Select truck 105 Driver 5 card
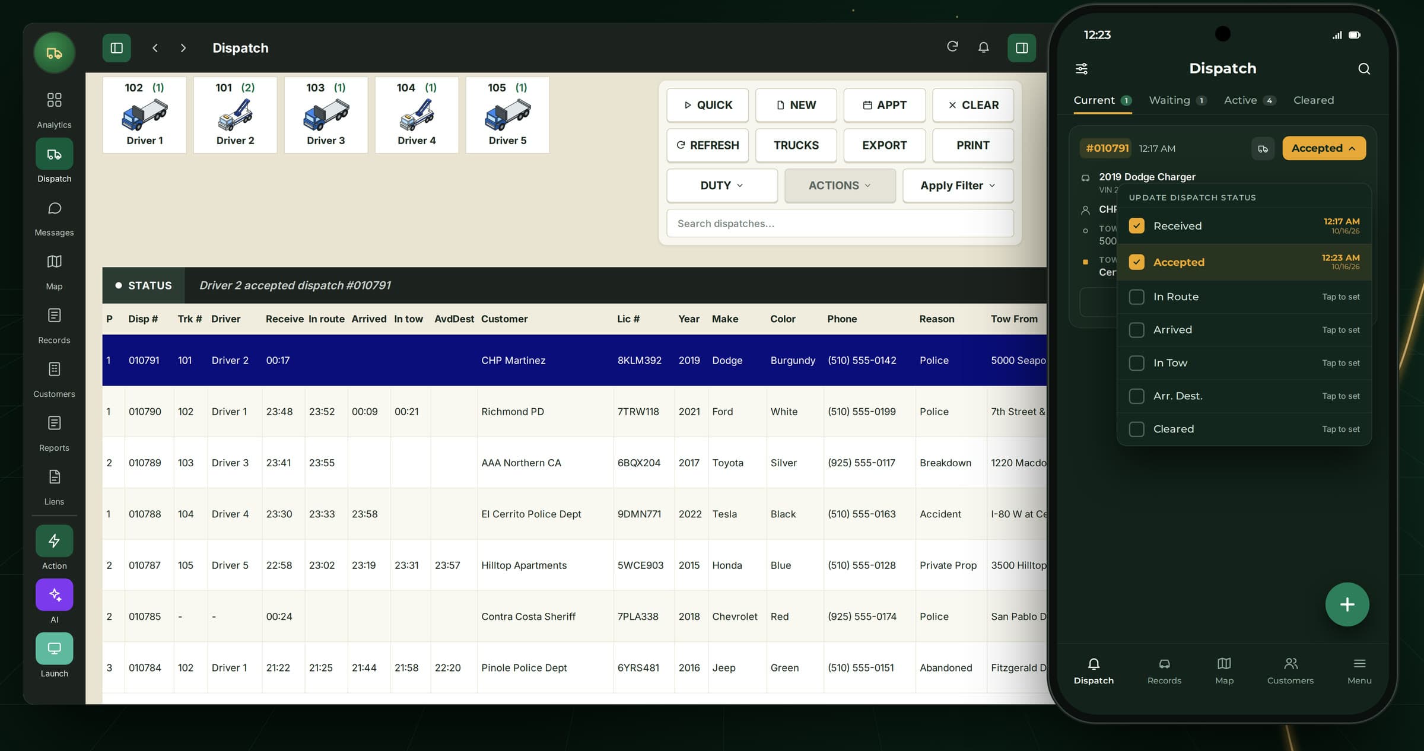 coord(507,115)
